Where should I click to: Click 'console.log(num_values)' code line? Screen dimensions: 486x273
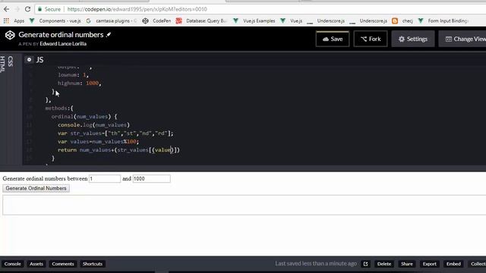coord(93,125)
